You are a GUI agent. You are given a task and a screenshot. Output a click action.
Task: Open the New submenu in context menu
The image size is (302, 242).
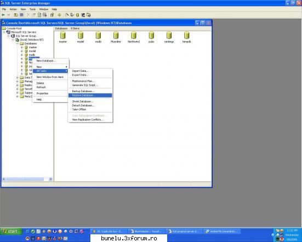point(50,67)
